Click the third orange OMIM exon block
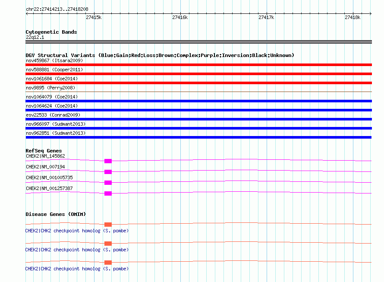Screen dimensions: 384x282 coord(108,263)
